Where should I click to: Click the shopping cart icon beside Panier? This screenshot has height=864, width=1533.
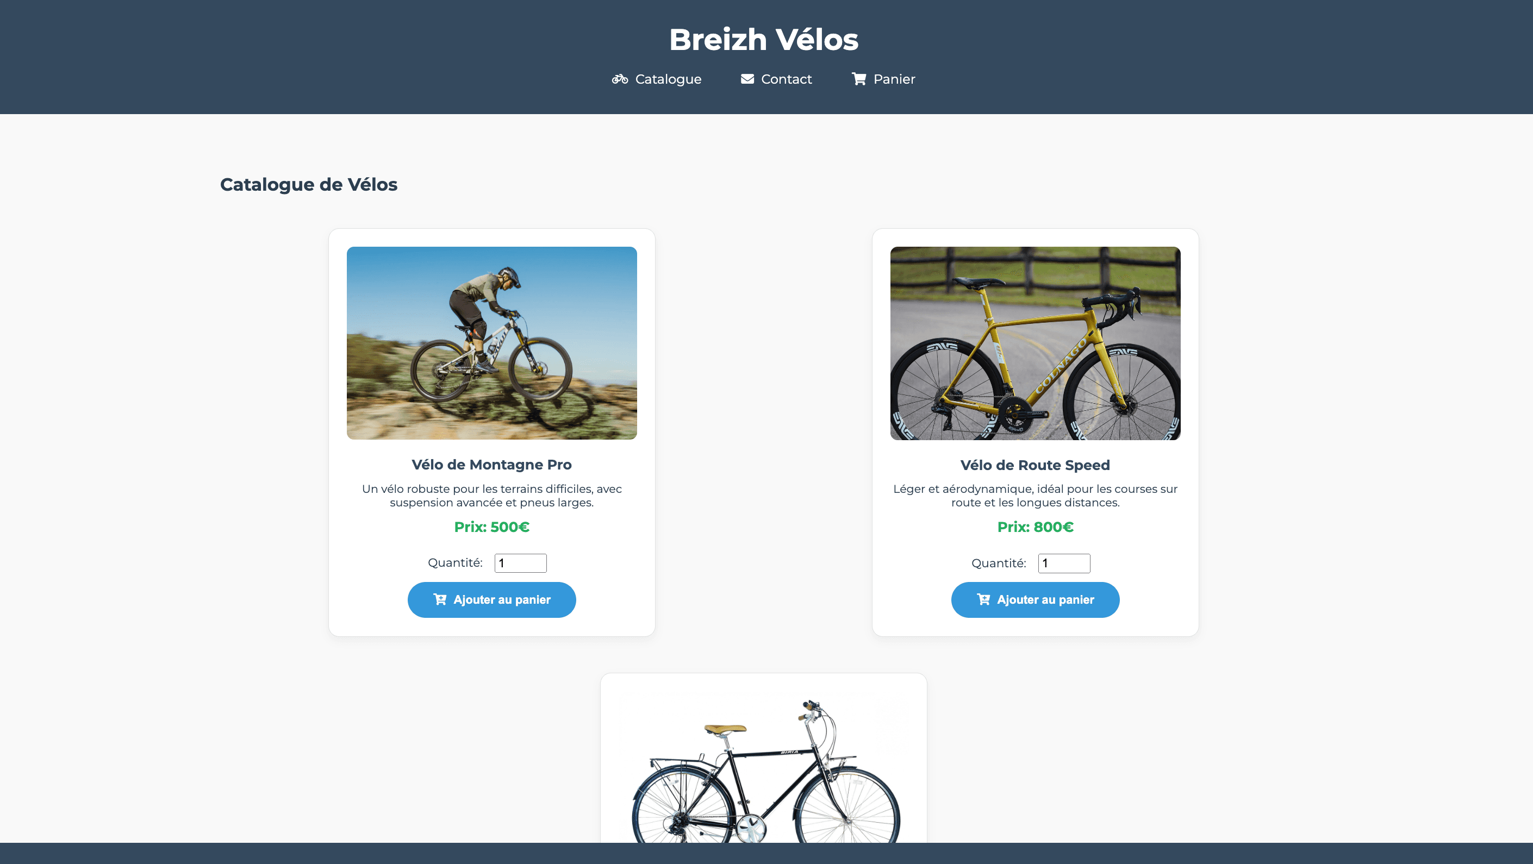coord(859,79)
